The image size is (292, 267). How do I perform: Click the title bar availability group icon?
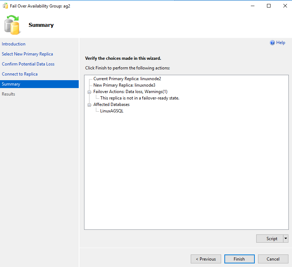(5, 6)
